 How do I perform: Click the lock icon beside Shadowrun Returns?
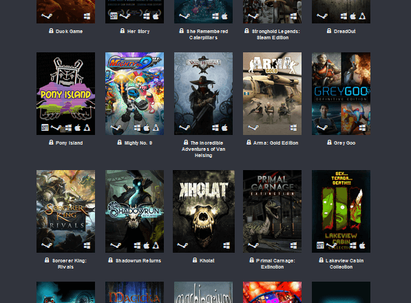[111, 260]
